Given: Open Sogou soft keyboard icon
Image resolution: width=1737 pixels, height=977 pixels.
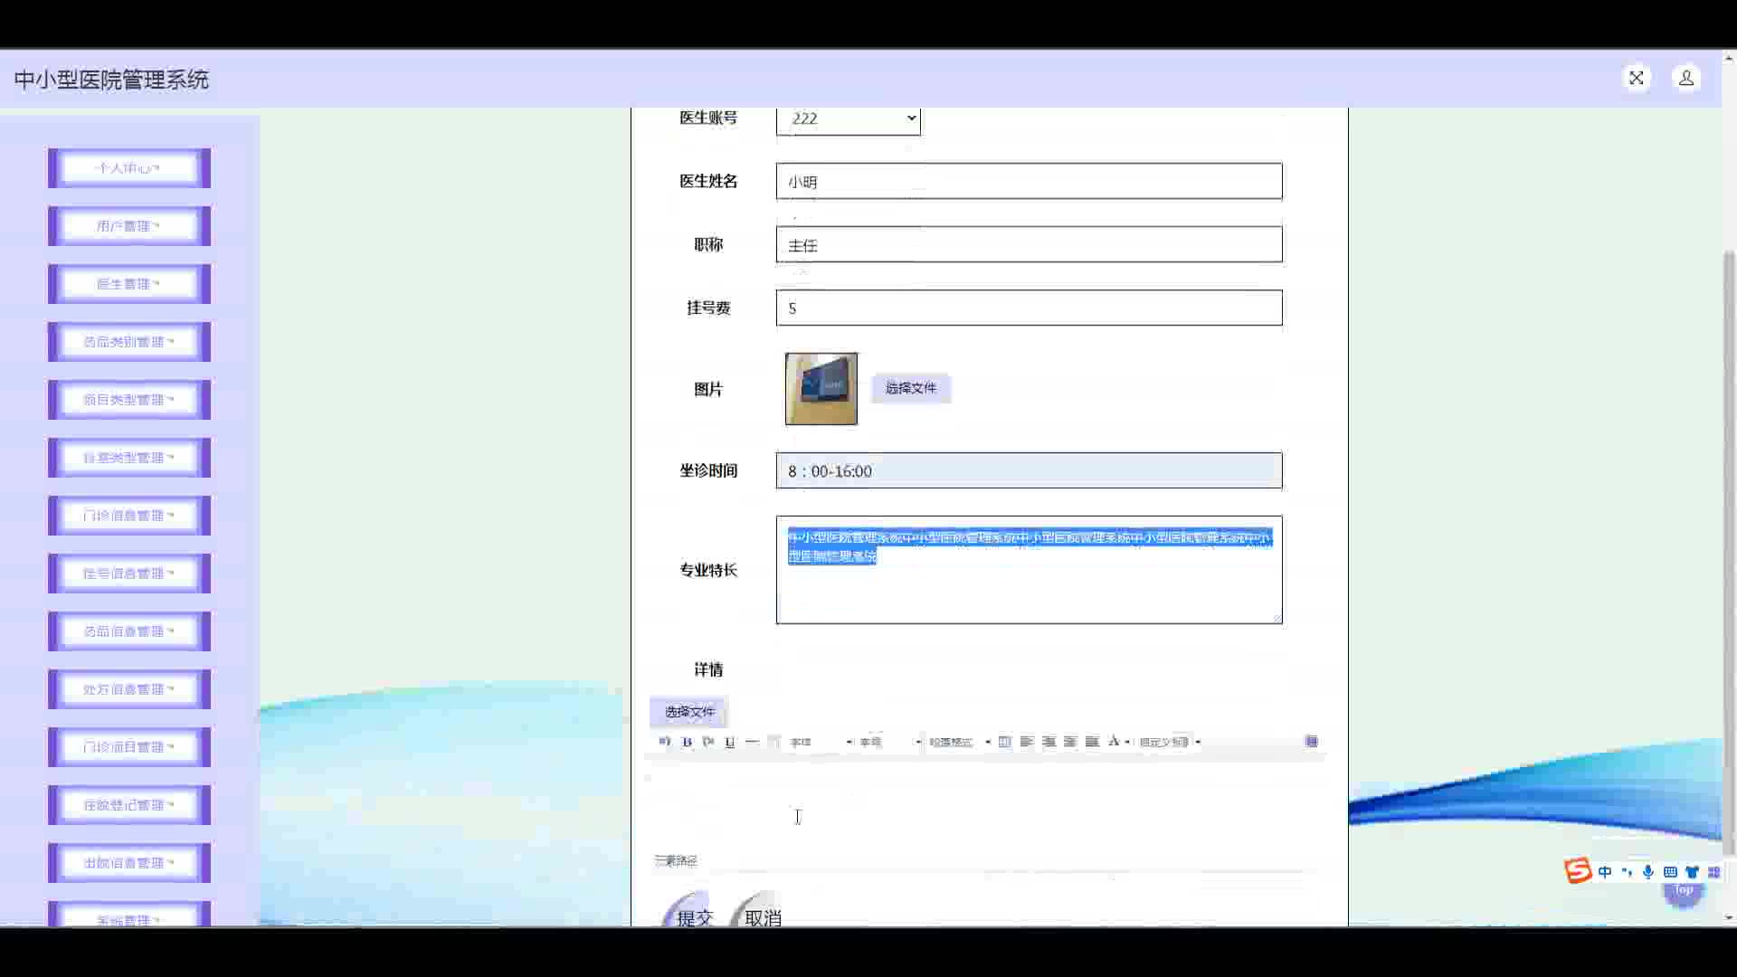Looking at the screenshot, I should point(1670,872).
